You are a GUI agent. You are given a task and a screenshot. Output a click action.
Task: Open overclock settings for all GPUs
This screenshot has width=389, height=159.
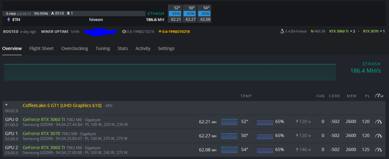coord(379,96)
